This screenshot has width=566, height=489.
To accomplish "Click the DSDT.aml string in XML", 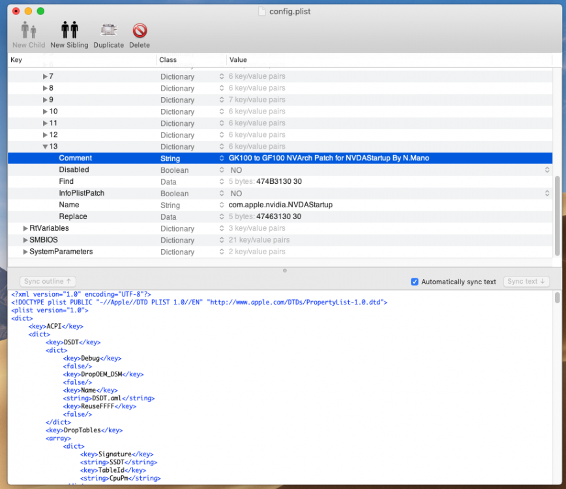I will pos(107,398).
